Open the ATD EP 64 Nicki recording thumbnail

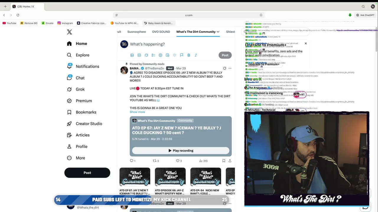pyautogui.click(x=206, y=177)
